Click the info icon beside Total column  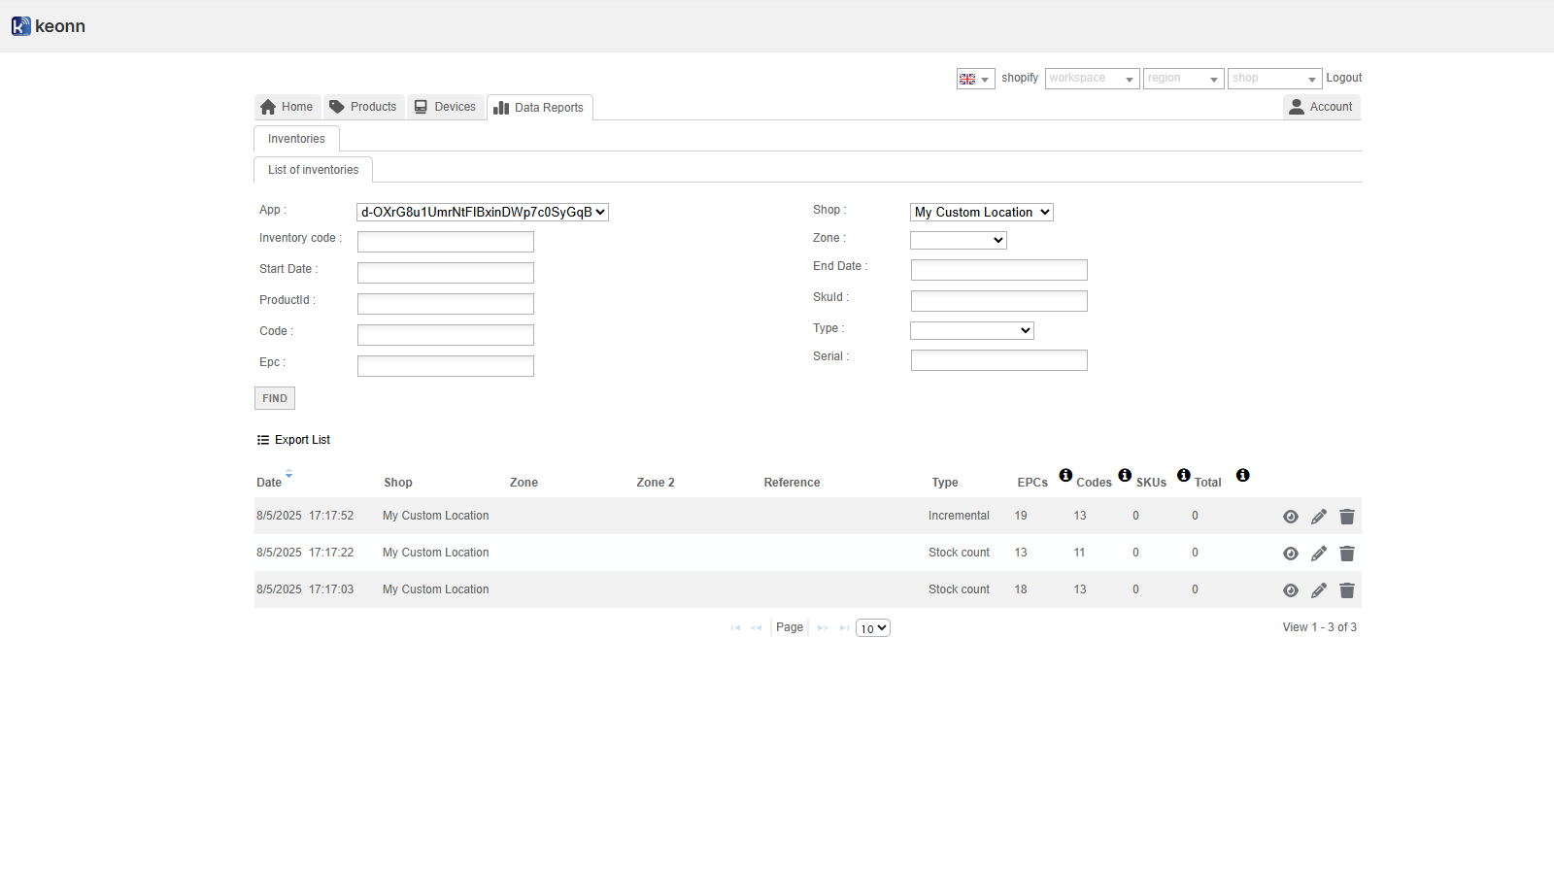(x=1242, y=475)
